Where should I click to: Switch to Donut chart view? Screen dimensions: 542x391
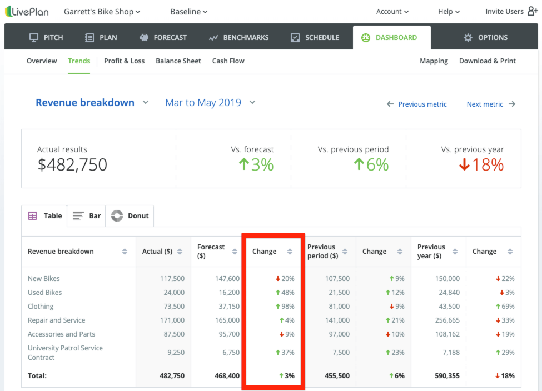coord(130,216)
